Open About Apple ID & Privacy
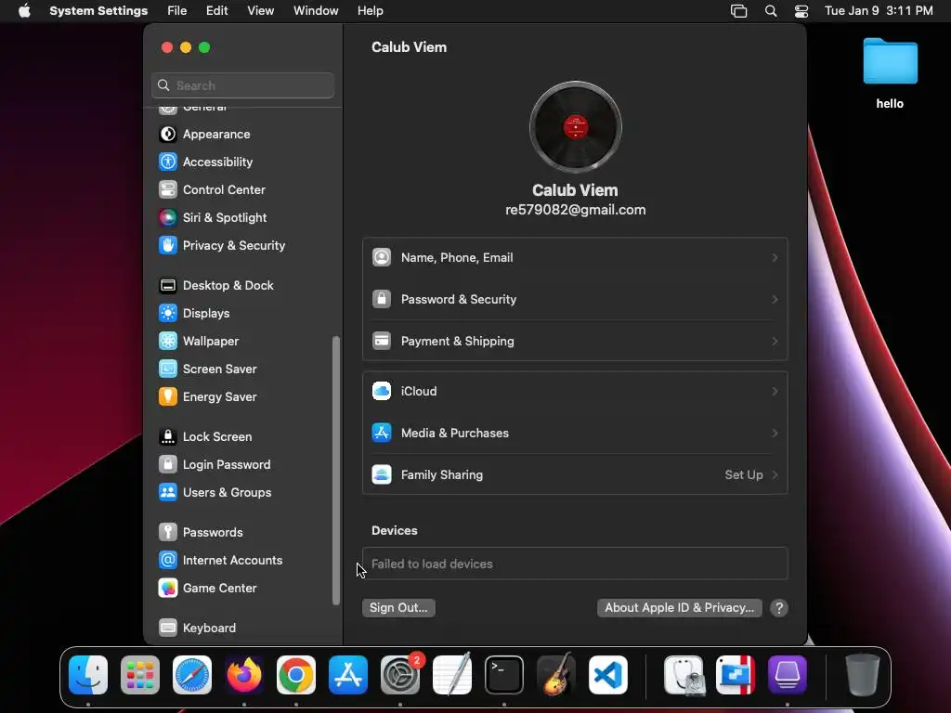This screenshot has width=951, height=713. point(679,607)
